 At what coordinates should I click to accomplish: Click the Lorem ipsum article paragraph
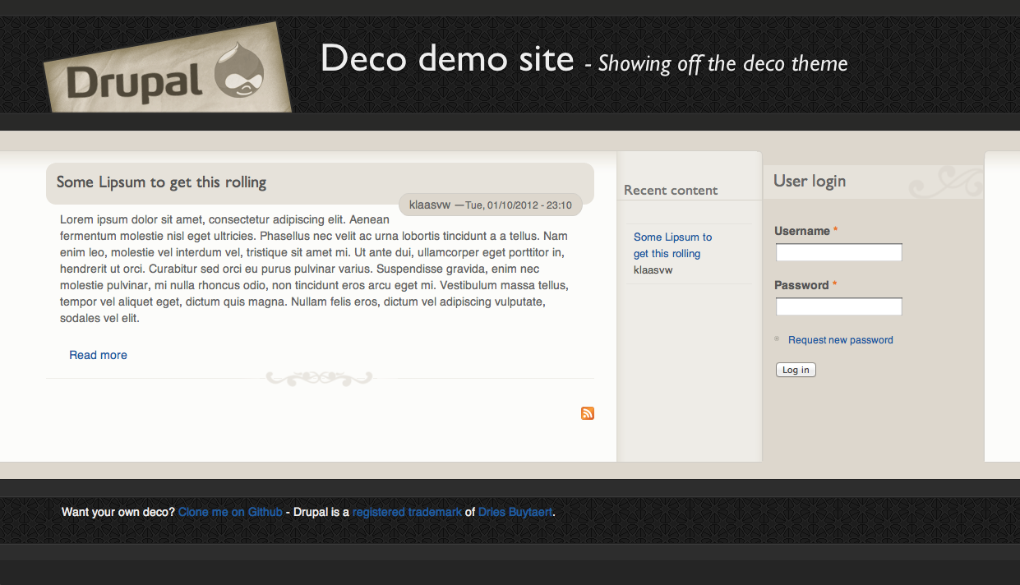tap(314, 269)
